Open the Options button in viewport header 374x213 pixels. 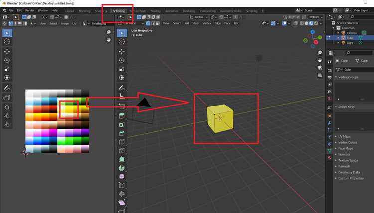[316, 17]
